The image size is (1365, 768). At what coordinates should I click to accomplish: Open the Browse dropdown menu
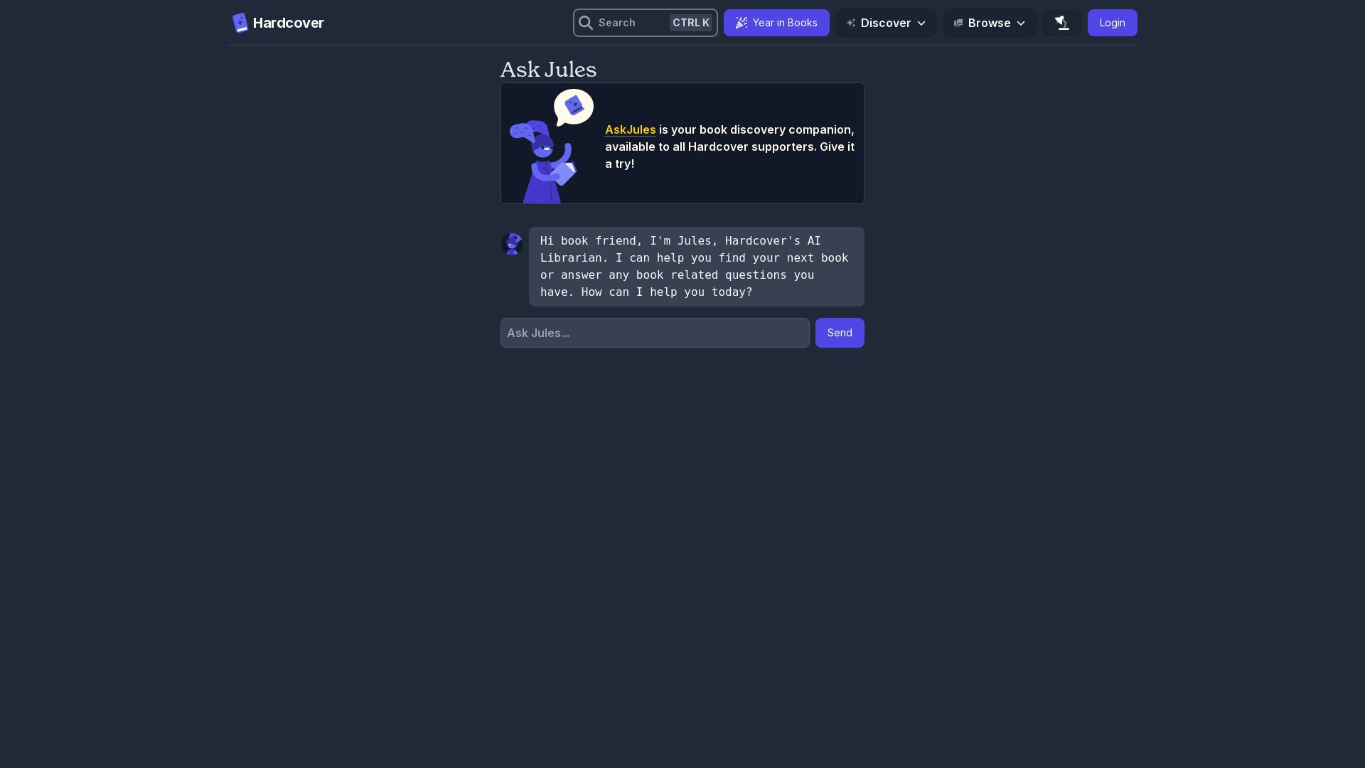point(988,23)
